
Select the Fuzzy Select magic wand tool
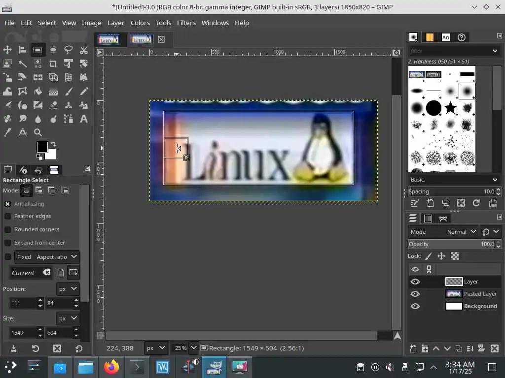(22, 63)
